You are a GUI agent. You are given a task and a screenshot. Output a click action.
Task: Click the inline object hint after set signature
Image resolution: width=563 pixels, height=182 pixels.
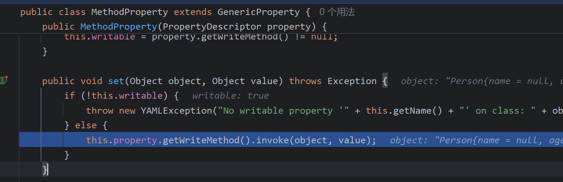click(481, 81)
